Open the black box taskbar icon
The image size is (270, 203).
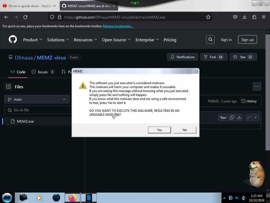[23, 197]
